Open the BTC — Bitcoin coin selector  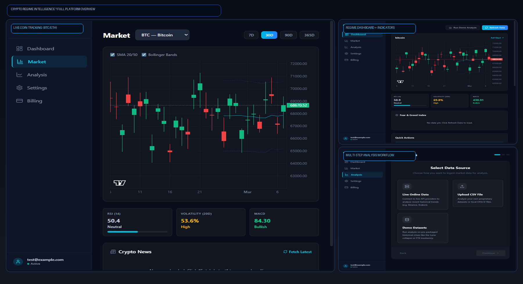162,35
